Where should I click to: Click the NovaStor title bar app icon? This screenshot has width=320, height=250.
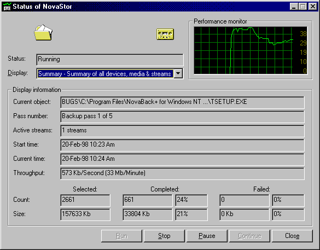tap(7, 7)
